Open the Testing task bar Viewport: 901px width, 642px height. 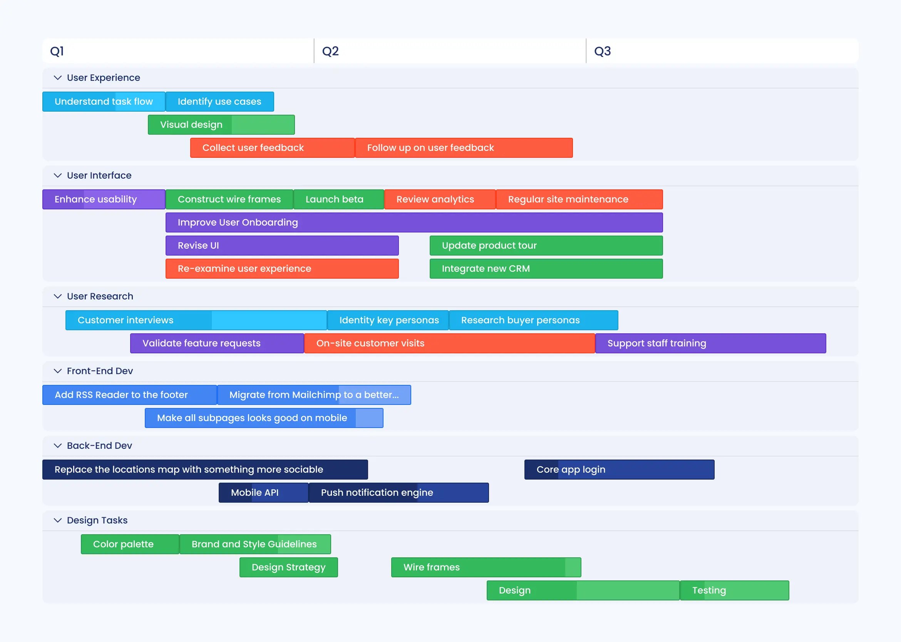click(x=735, y=590)
